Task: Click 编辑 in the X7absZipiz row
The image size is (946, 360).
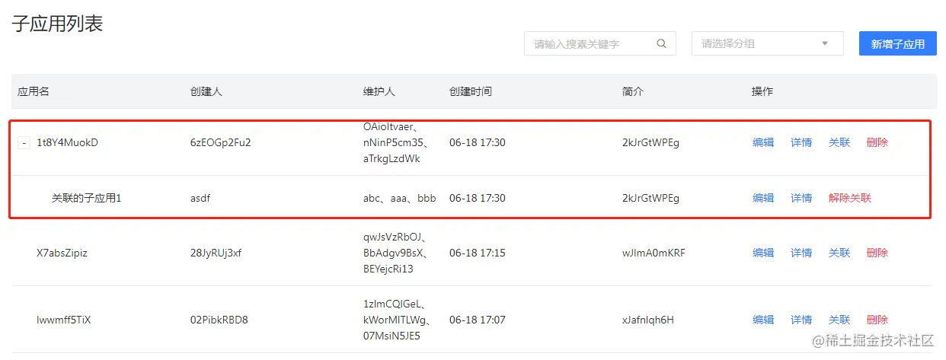Action: click(x=763, y=253)
